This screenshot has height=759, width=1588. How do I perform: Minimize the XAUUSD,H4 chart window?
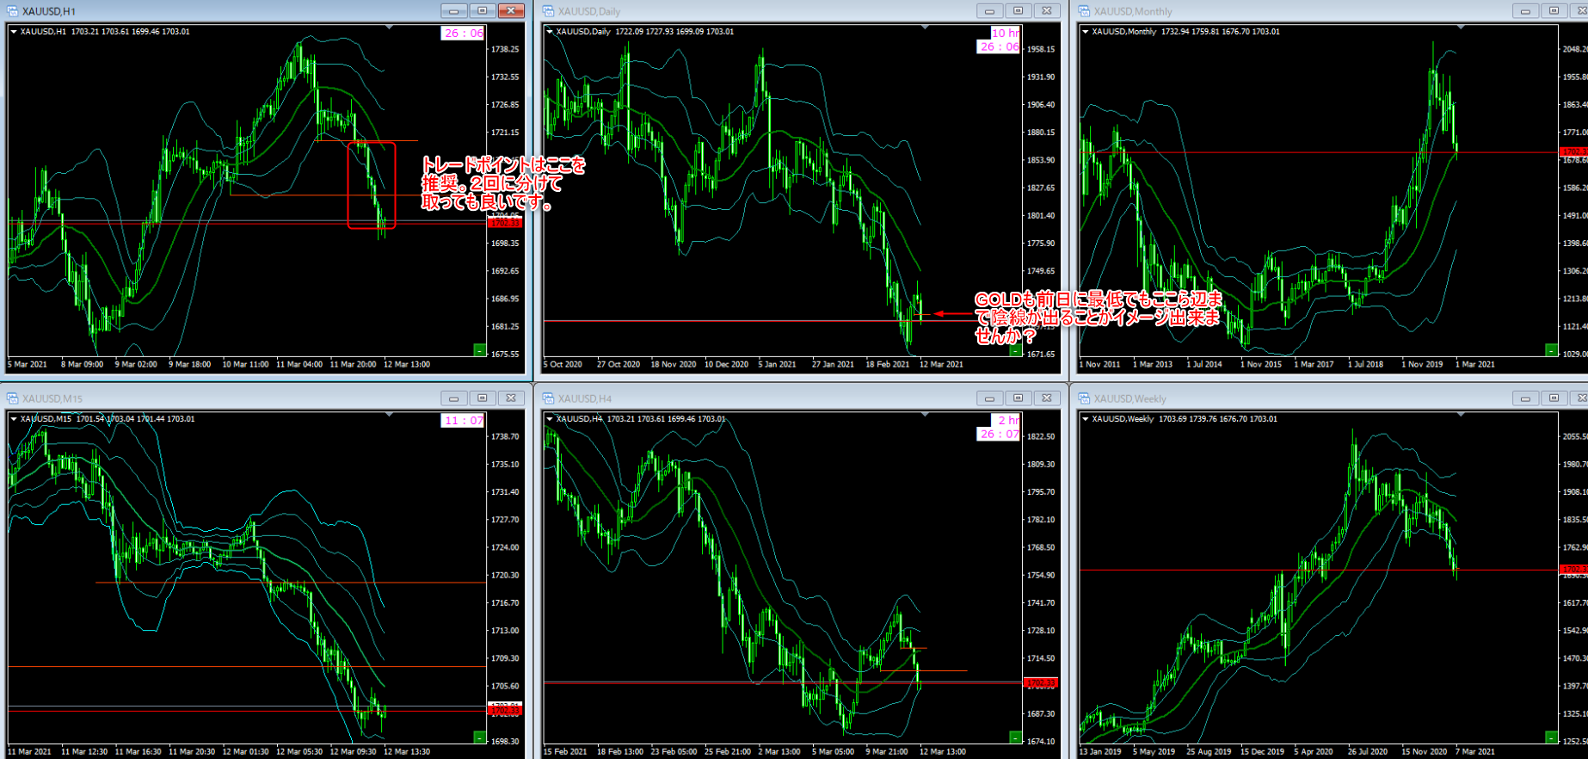tap(989, 398)
